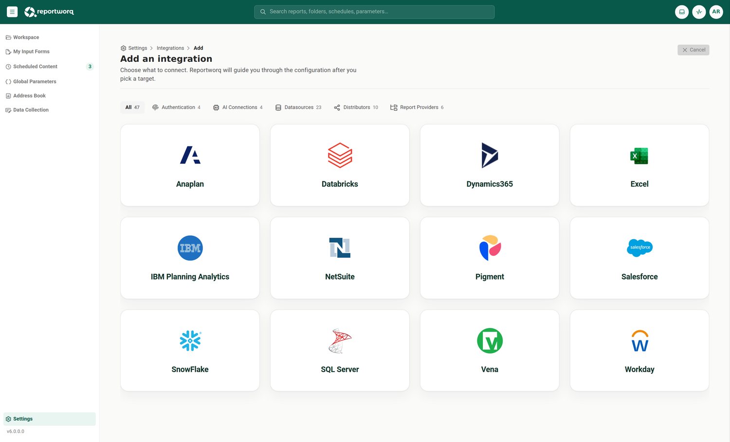Click the Dynamics365 logo icon
The height and width of the screenshot is (442, 730).
pos(490,156)
